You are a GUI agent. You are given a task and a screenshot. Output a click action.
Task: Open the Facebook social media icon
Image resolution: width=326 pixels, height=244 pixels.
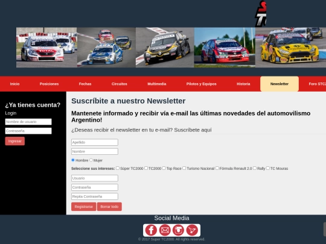click(151, 230)
